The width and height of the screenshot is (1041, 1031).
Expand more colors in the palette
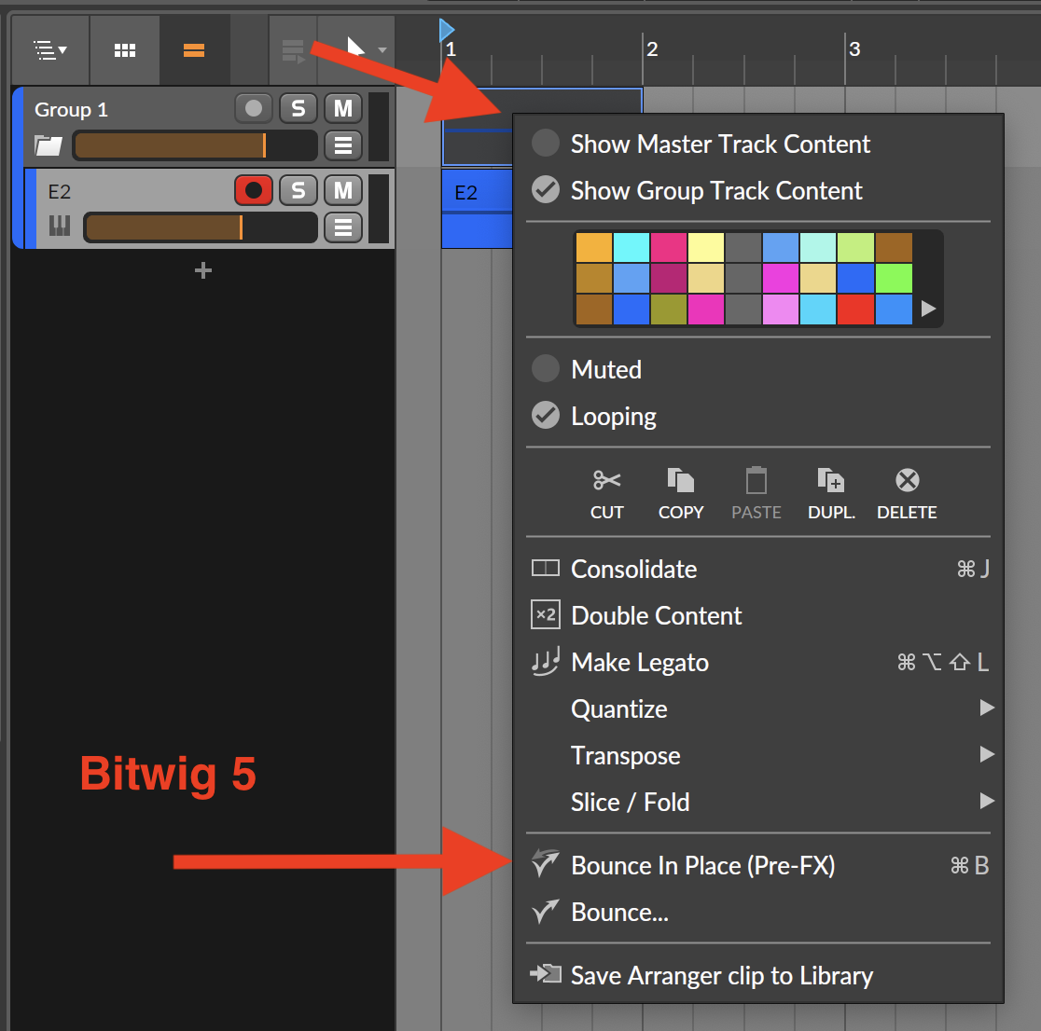pyautogui.click(x=928, y=309)
